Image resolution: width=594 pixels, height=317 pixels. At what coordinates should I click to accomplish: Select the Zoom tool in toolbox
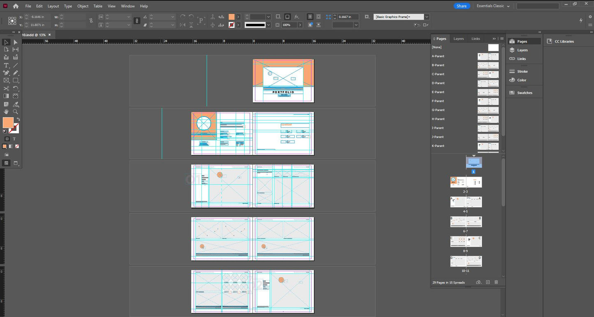(x=16, y=112)
